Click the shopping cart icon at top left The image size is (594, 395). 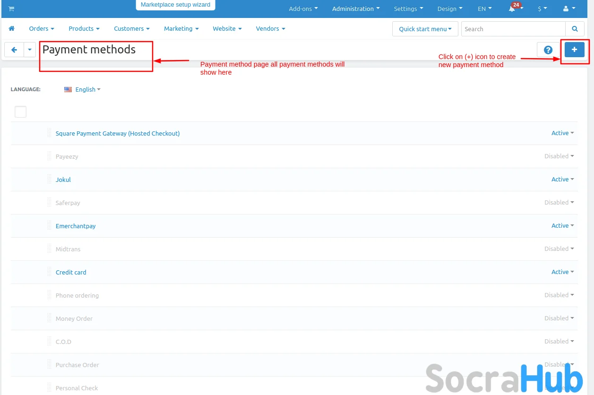(x=11, y=9)
